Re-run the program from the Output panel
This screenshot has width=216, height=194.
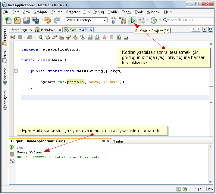coord(12,147)
